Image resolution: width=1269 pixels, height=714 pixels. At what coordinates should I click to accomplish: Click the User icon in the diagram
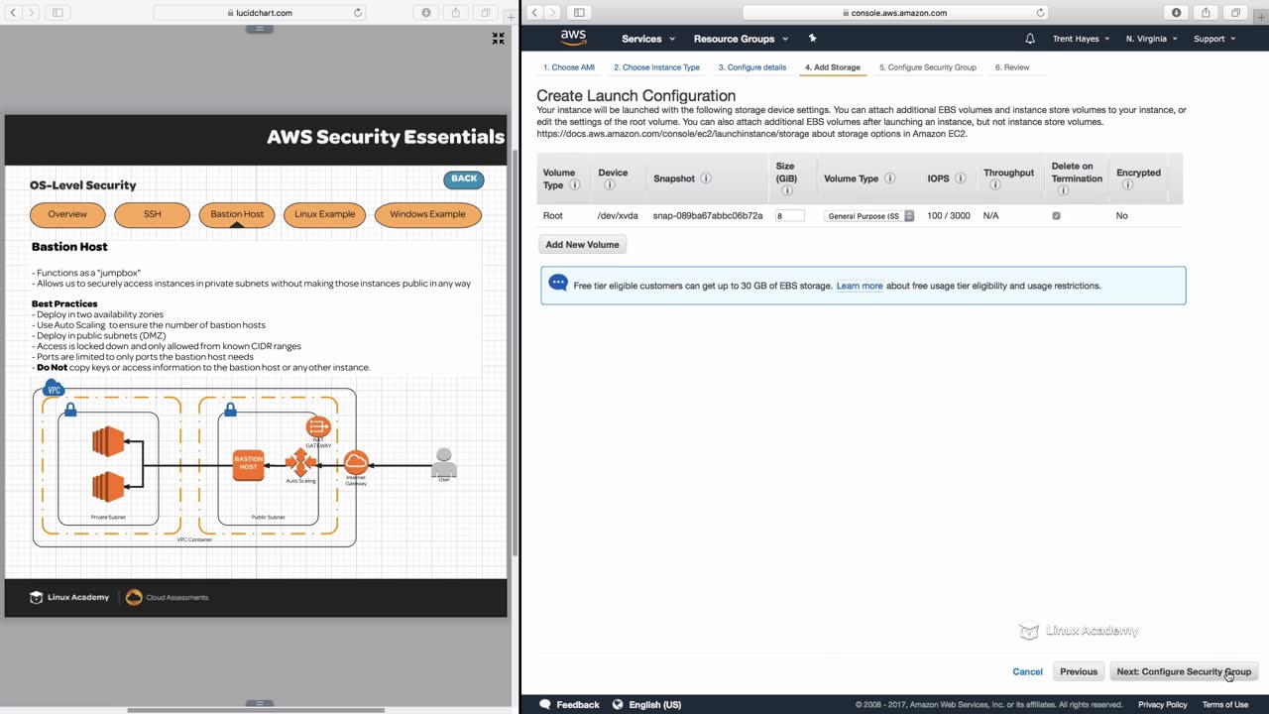point(444,462)
